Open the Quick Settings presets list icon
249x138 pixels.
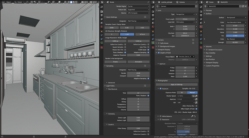[x=145, y=17]
